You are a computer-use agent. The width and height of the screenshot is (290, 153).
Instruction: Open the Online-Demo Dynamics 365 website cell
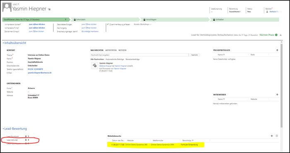136,145
